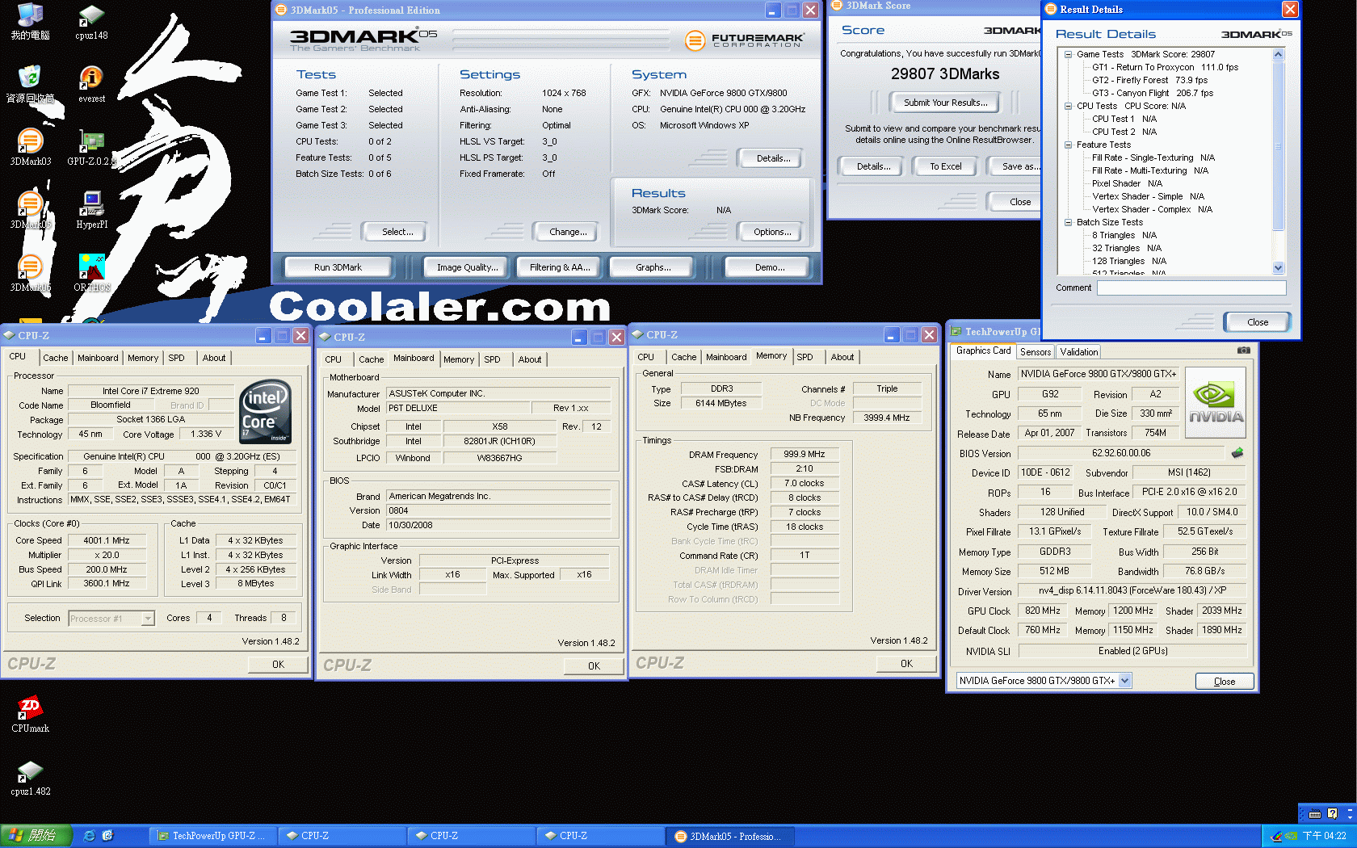Click To Excel button
This screenshot has width=1357, height=848.
(x=945, y=166)
